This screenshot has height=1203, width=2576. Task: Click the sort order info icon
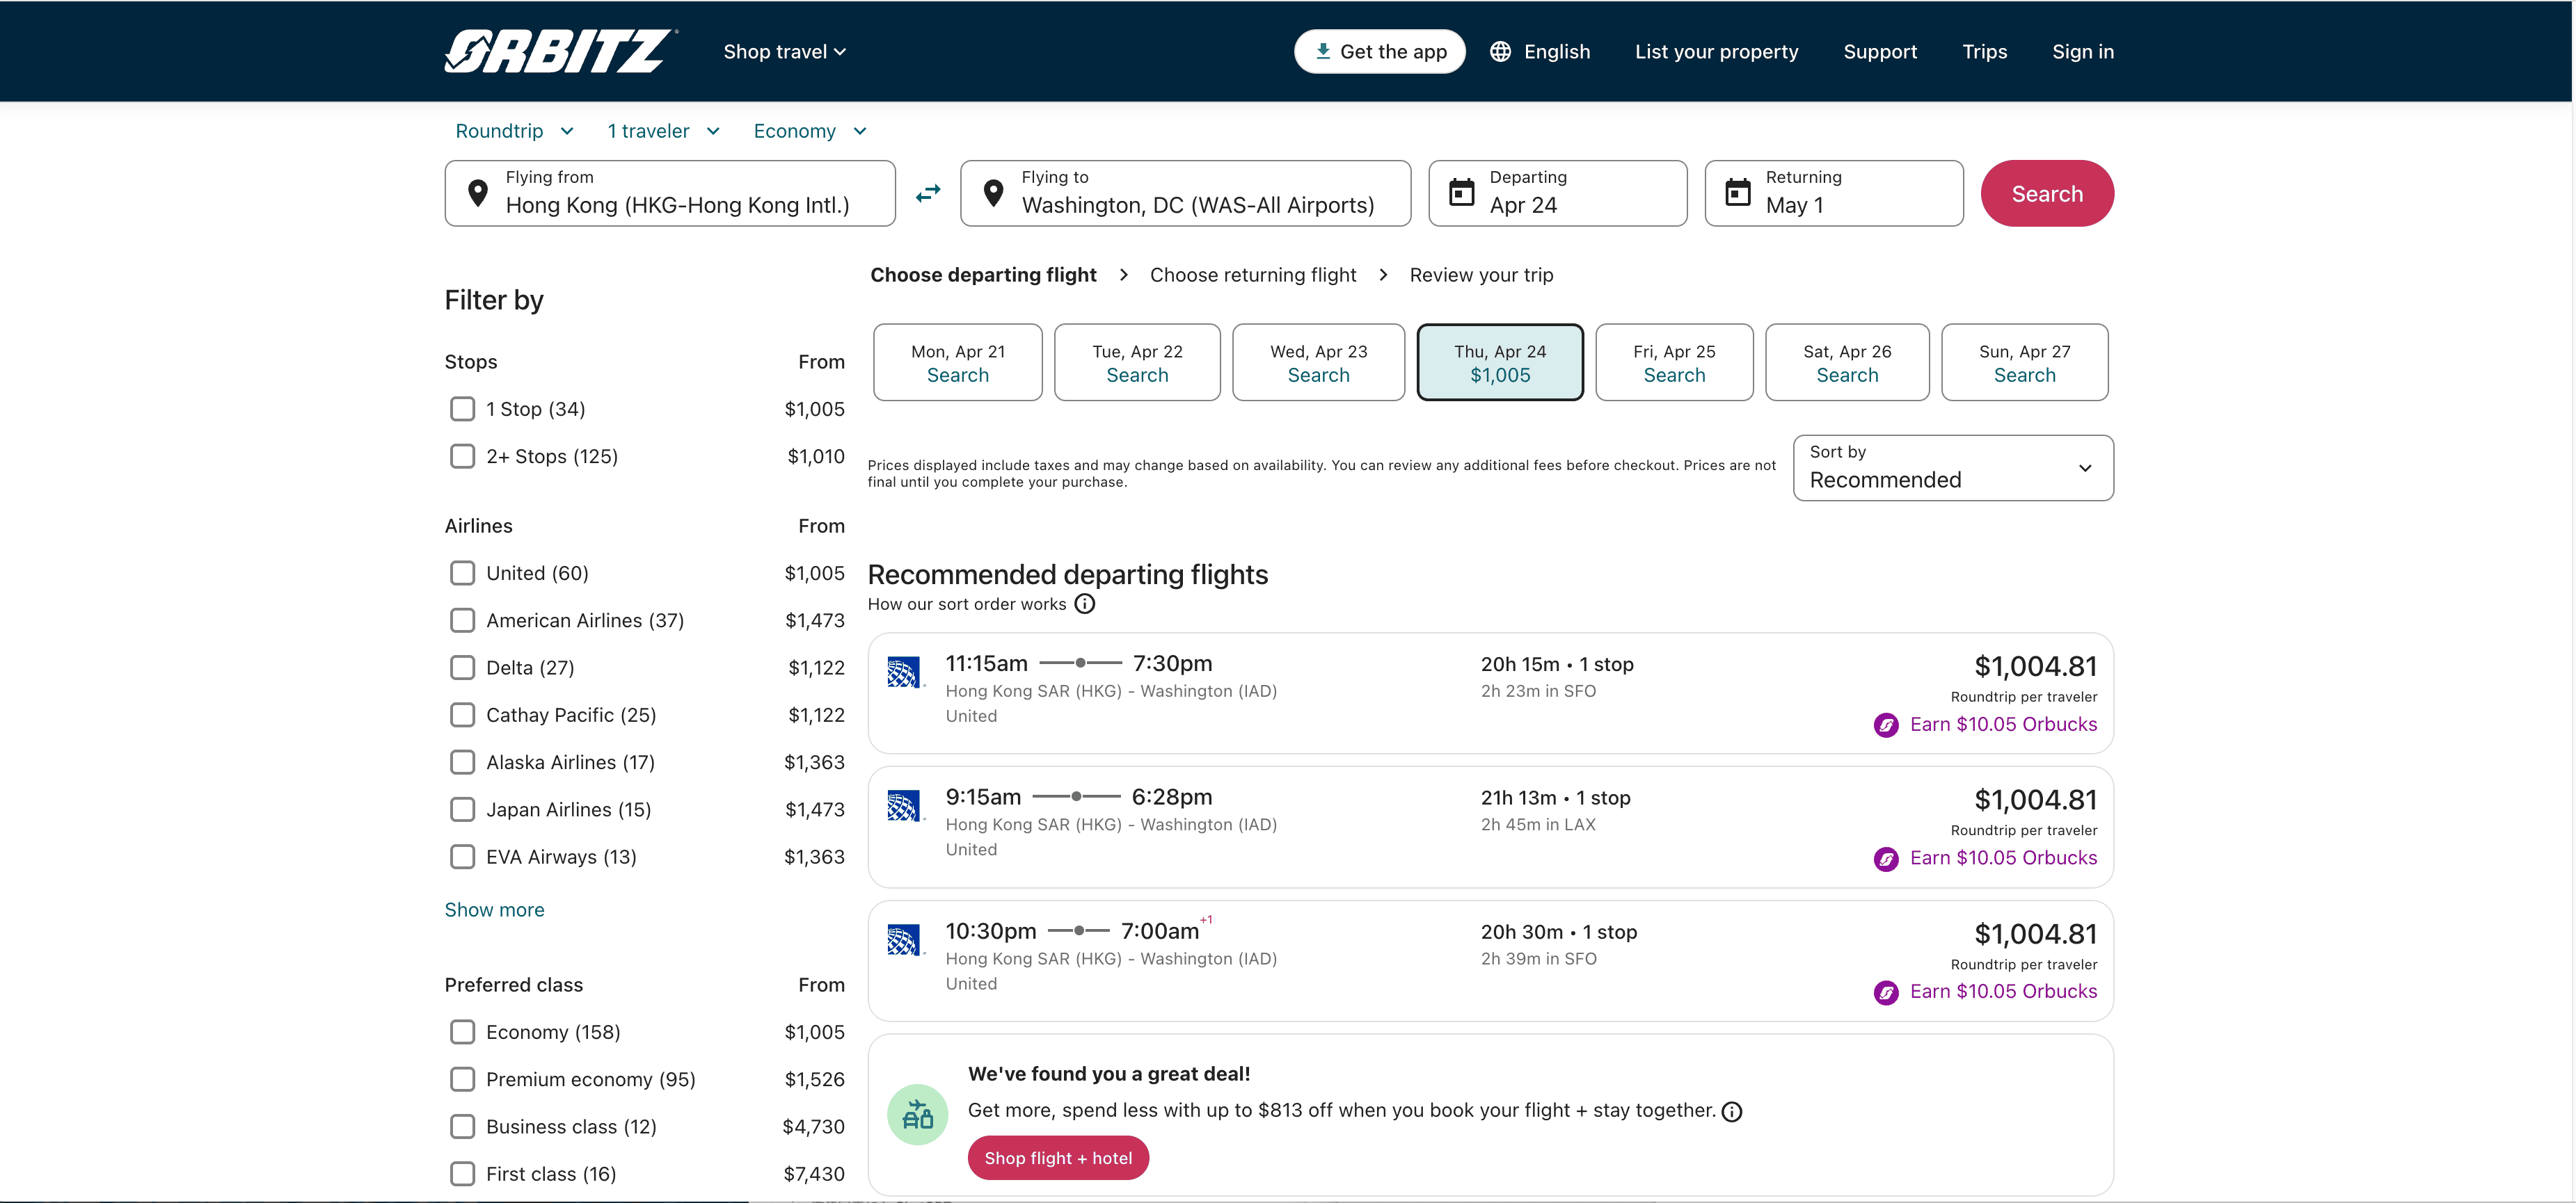1084,604
